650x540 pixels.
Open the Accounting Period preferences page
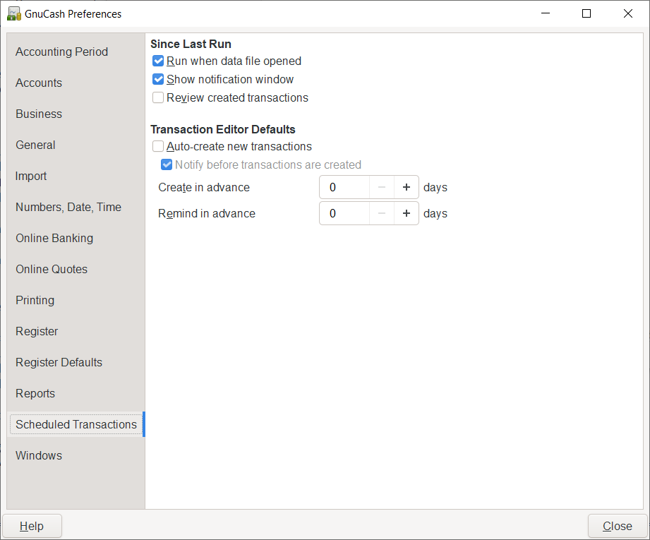coord(62,52)
